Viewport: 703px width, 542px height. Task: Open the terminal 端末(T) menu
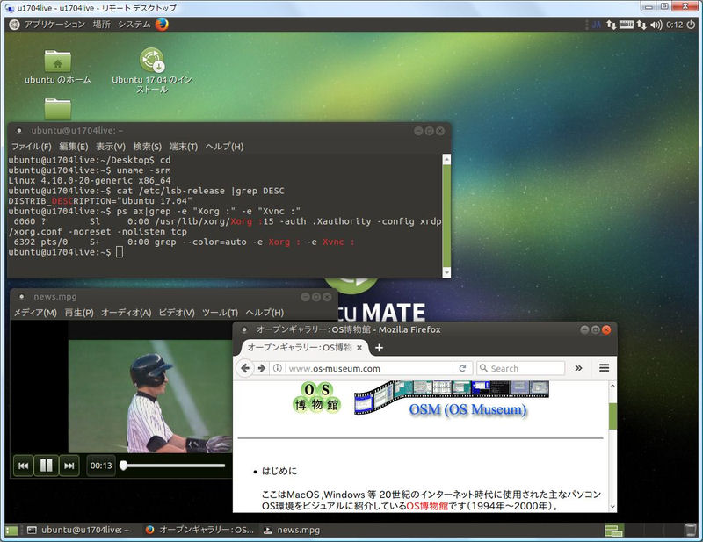[184, 147]
